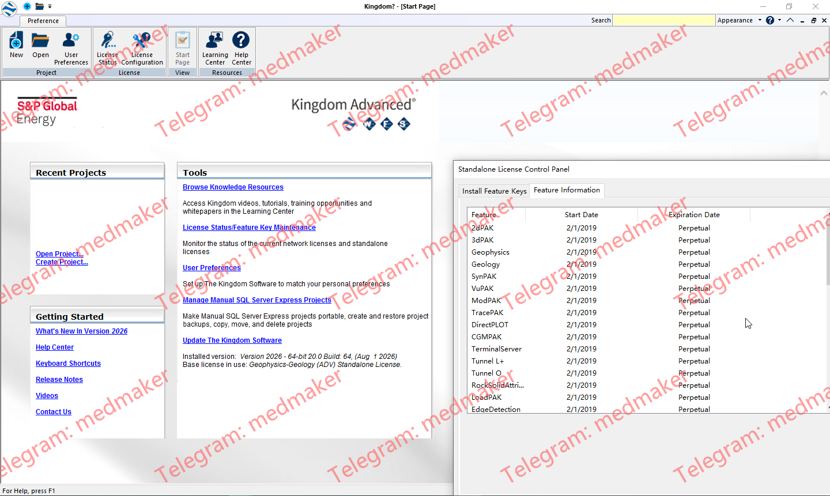Image resolution: width=830 pixels, height=496 pixels.
Task: Click the RockSolidAttri... feature entry
Action: [498, 385]
